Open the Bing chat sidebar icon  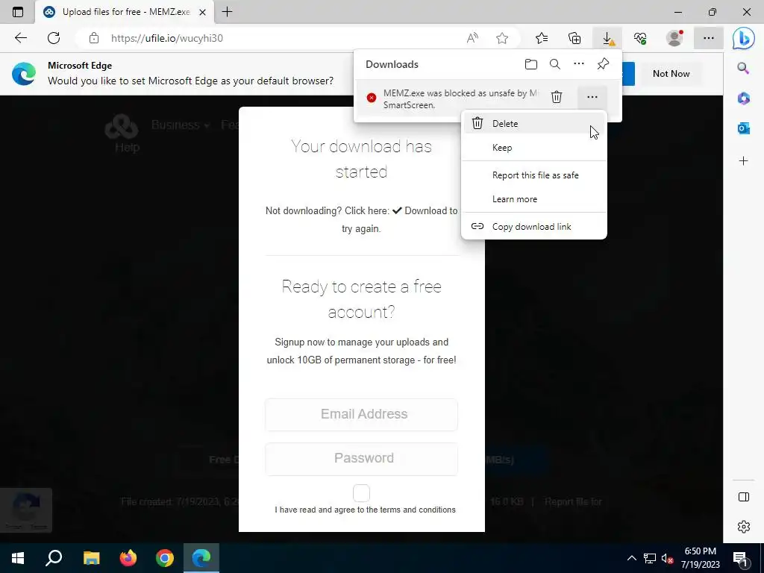pos(744,38)
